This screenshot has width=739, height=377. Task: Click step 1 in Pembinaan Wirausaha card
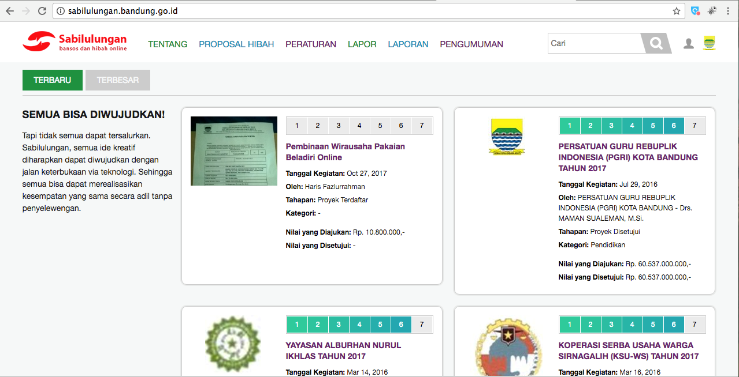pyautogui.click(x=297, y=126)
